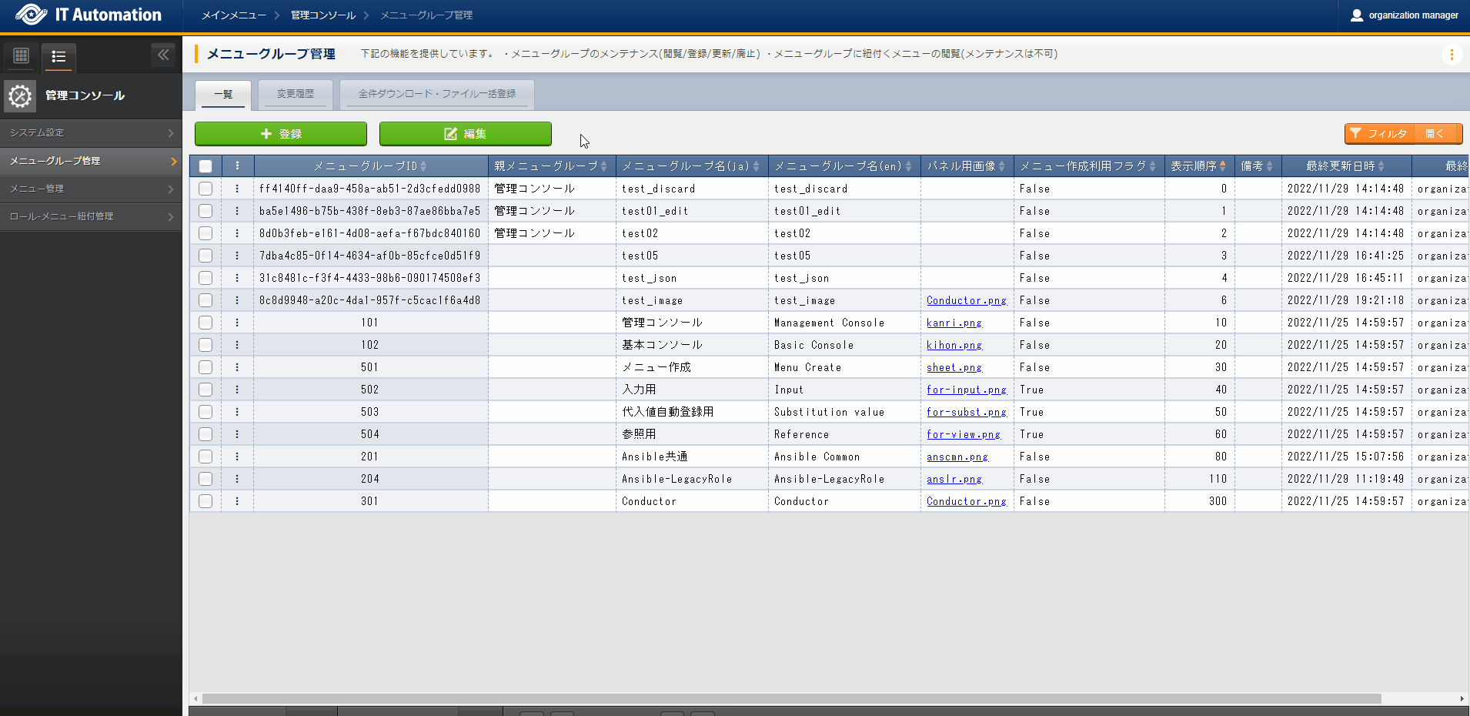Screen dimensions: 1470x716
Task: Select the list view icon in sidebar
Action: pyautogui.click(x=58, y=56)
